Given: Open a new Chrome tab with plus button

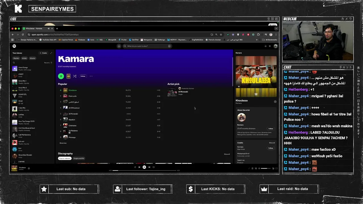Looking at the screenshot, I should pyautogui.click(x=57, y=29).
